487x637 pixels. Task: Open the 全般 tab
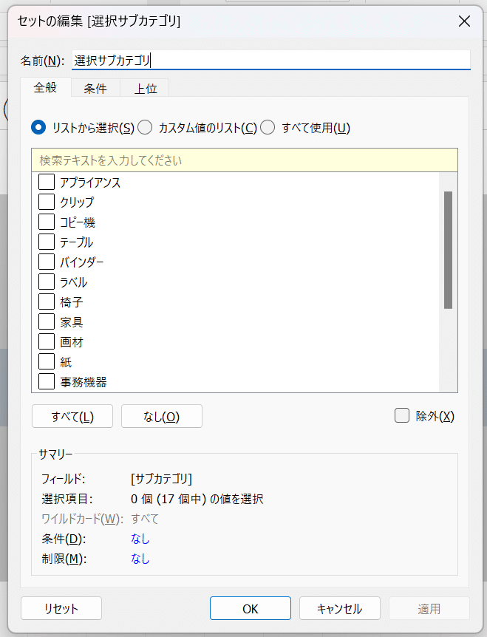coord(46,88)
